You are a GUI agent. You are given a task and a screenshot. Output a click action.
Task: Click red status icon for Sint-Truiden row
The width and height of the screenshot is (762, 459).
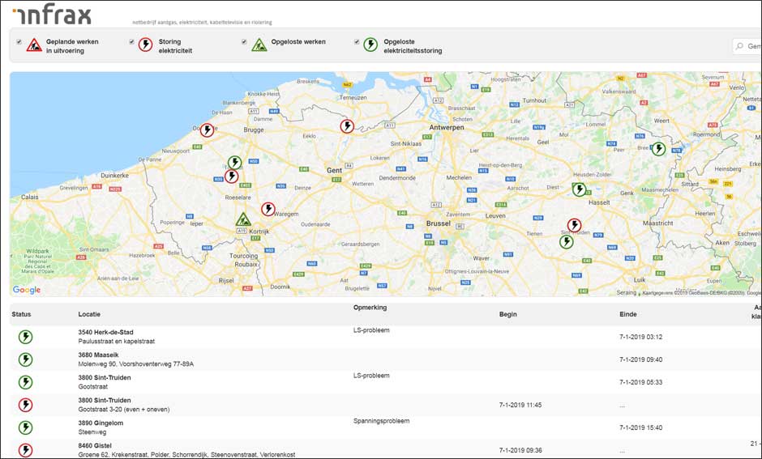coord(25,405)
